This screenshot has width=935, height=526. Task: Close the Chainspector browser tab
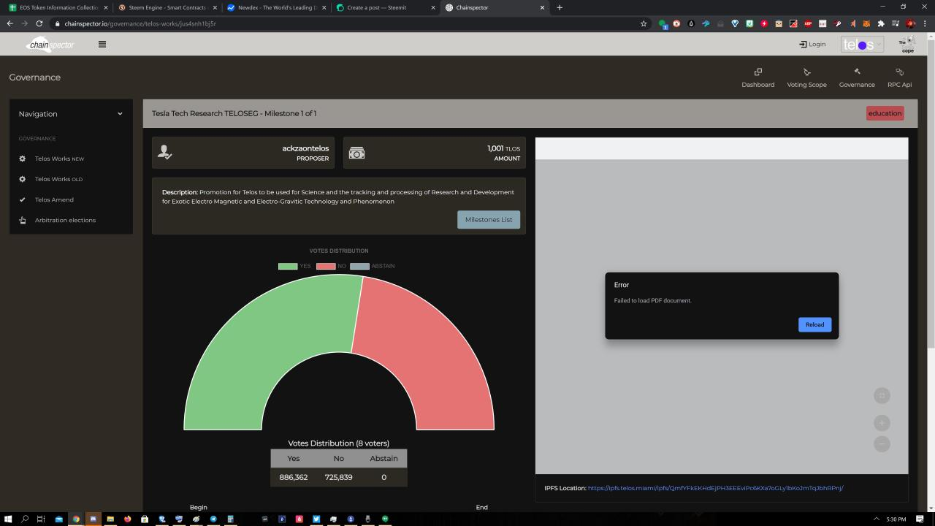click(542, 7)
